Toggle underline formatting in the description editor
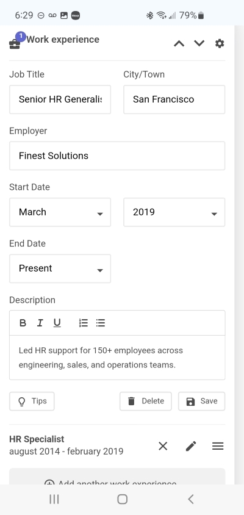Viewport: 244px width, 515px height. coord(57,323)
